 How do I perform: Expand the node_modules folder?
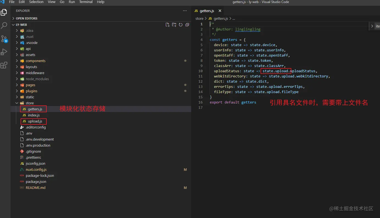[17, 79]
